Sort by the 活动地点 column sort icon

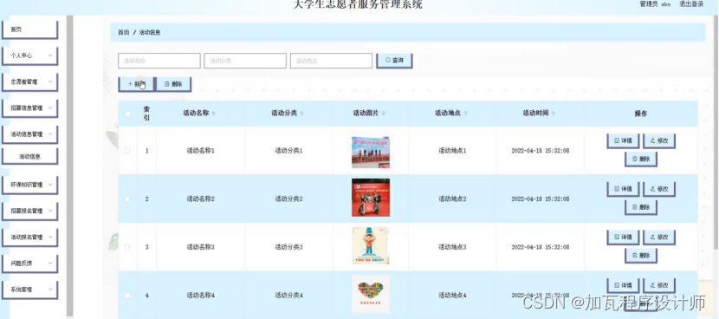coord(465,114)
